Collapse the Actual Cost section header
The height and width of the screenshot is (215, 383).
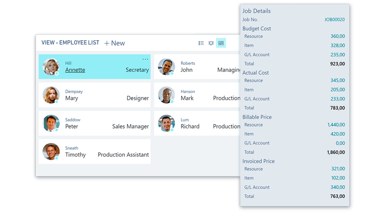pyautogui.click(x=256, y=73)
